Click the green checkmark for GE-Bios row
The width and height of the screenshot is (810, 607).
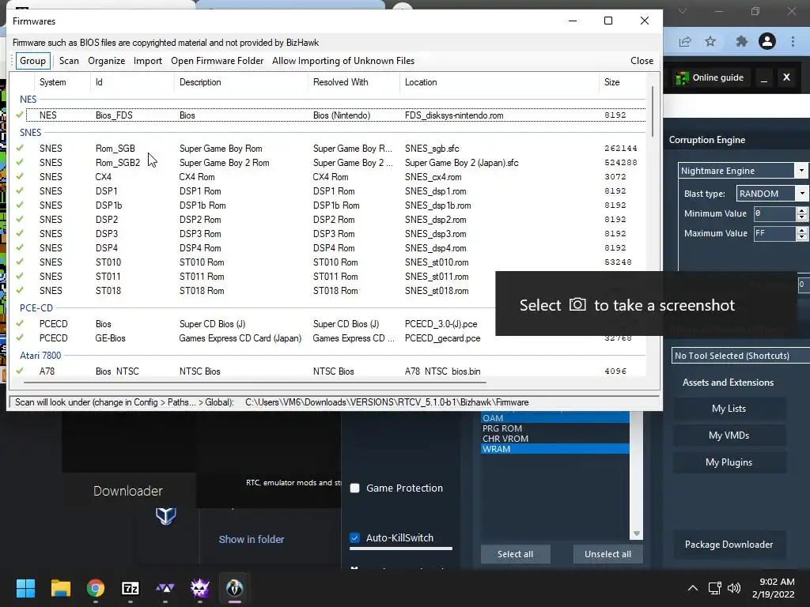(20, 337)
